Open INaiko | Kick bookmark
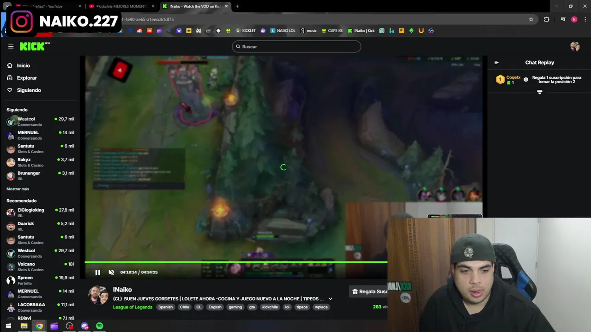 (x=361, y=31)
